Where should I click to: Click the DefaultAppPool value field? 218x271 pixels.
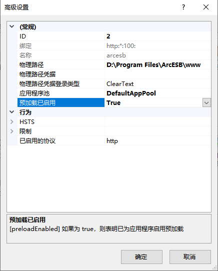pos(157,93)
